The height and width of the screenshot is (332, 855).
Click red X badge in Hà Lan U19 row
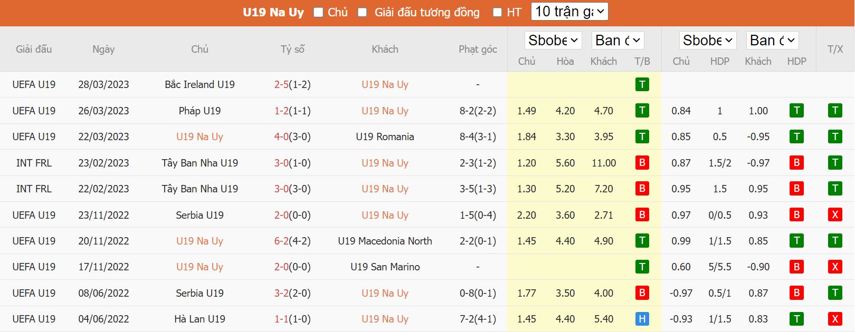click(834, 319)
